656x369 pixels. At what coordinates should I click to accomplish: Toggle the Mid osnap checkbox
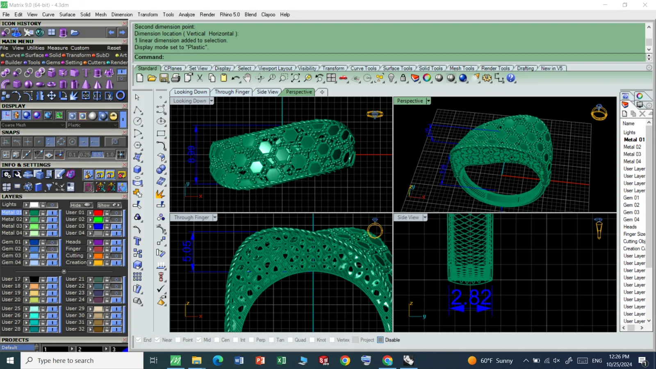199,340
